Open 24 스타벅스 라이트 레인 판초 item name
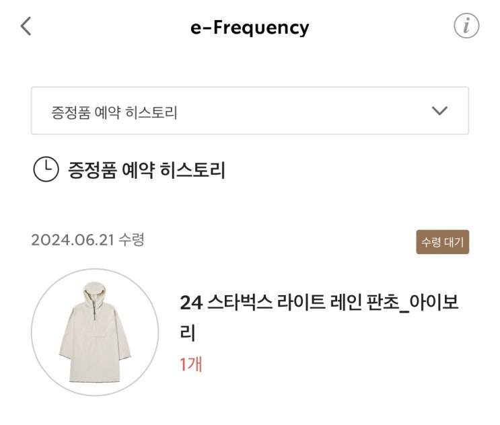 [x=283, y=303]
